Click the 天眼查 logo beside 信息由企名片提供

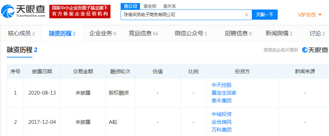pyautogui.click(x=315, y=50)
